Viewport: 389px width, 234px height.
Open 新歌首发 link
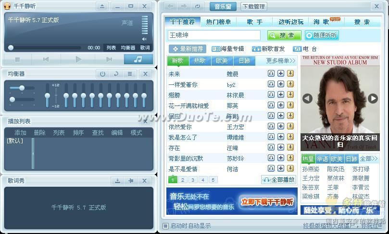click(268, 49)
